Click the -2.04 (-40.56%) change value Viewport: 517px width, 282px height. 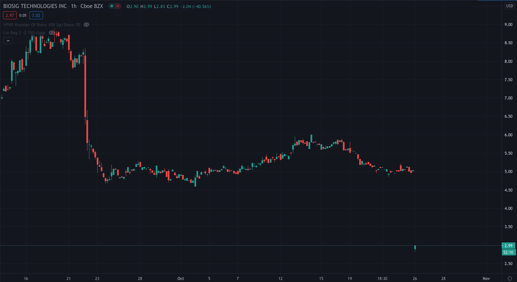point(196,6)
